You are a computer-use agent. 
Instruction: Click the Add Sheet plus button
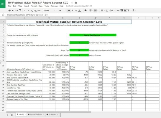click(x=8, y=115)
